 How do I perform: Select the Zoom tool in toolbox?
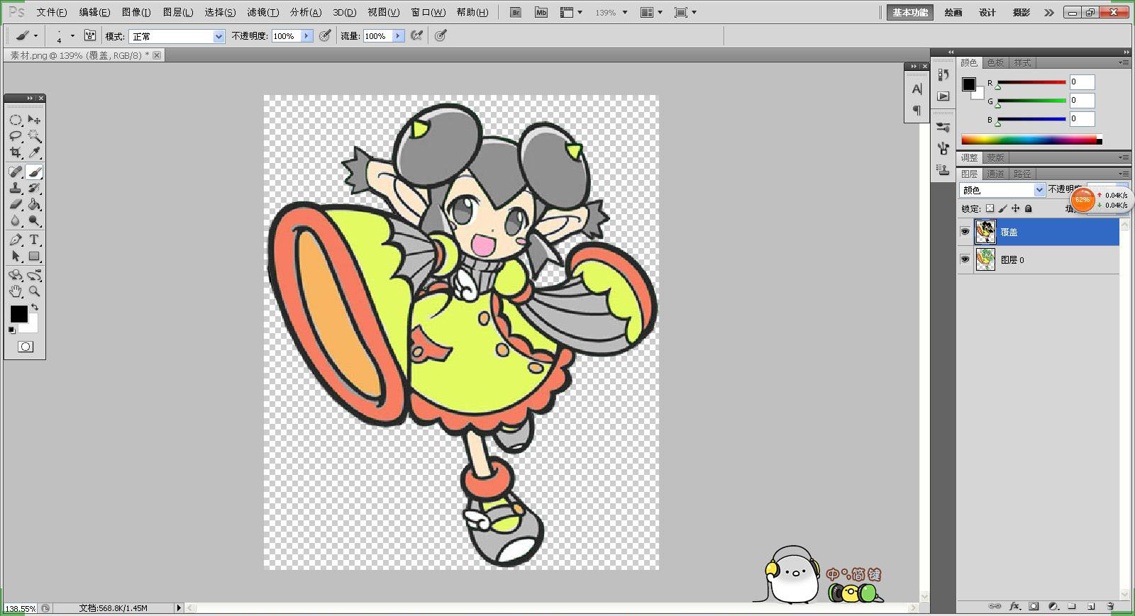(34, 291)
